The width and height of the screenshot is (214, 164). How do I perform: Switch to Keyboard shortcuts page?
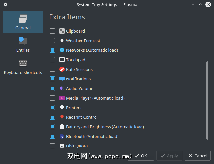(x=23, y=67)
